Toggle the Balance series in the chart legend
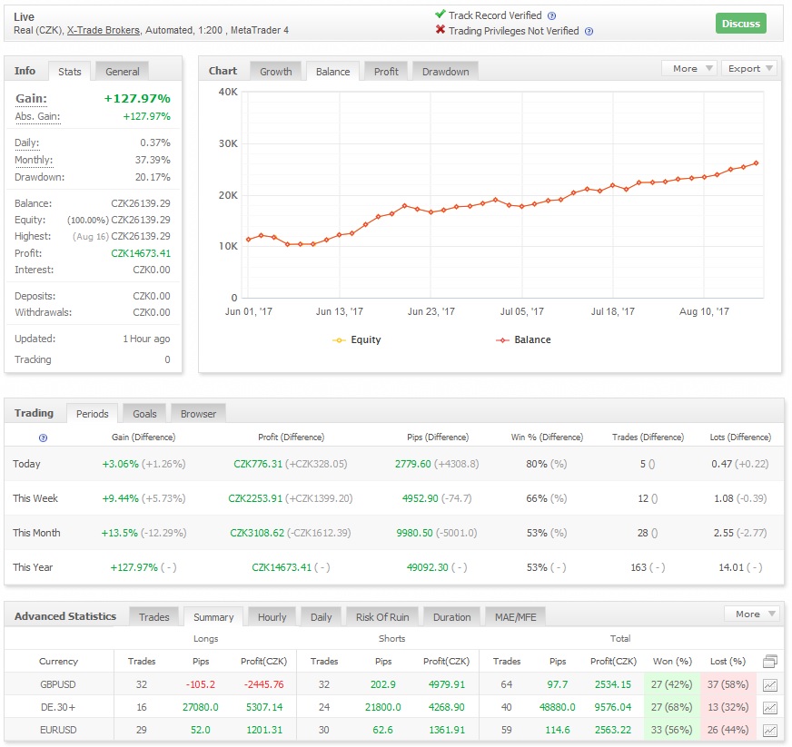The height and width of the screenshot is (747, 792). [x=523, y=339]
